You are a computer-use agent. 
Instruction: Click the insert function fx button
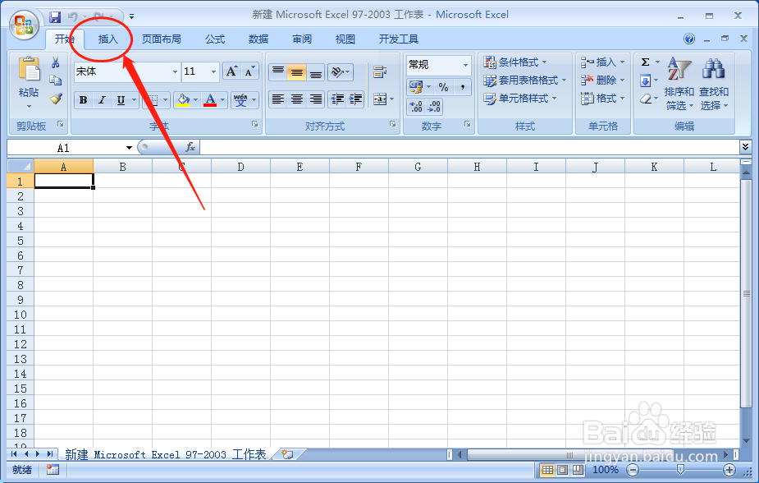pyautogui.click(x=190, y=147)
